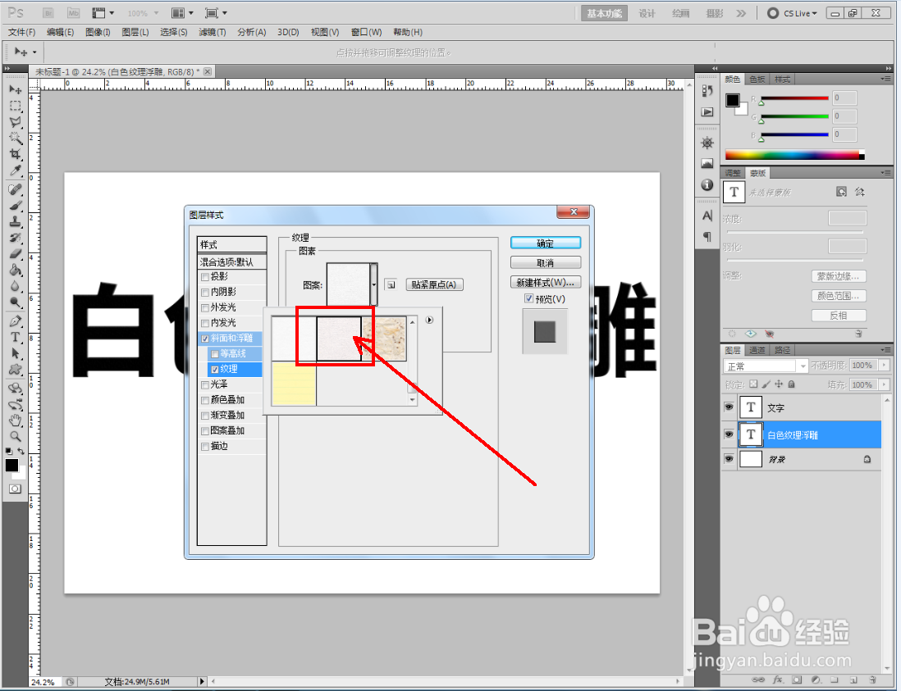Enable the 内阴影 checkbox
The image size is (901, 691).
[205, 293]
